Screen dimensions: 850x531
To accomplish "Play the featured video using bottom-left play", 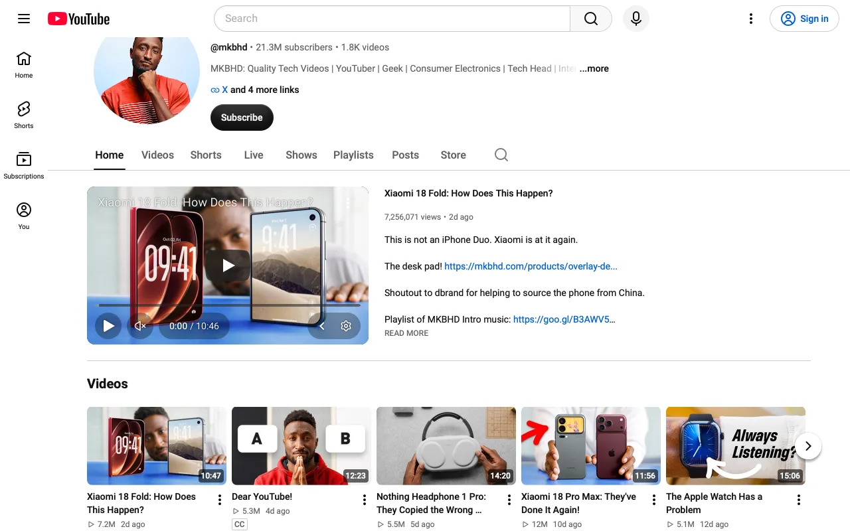I will tap(108, 326).
